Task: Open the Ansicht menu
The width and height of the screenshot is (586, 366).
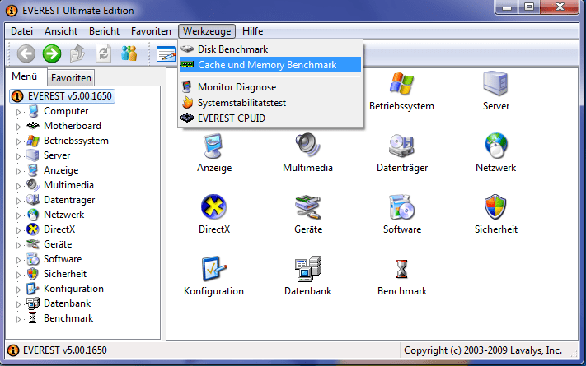Action: coord(61,31)
